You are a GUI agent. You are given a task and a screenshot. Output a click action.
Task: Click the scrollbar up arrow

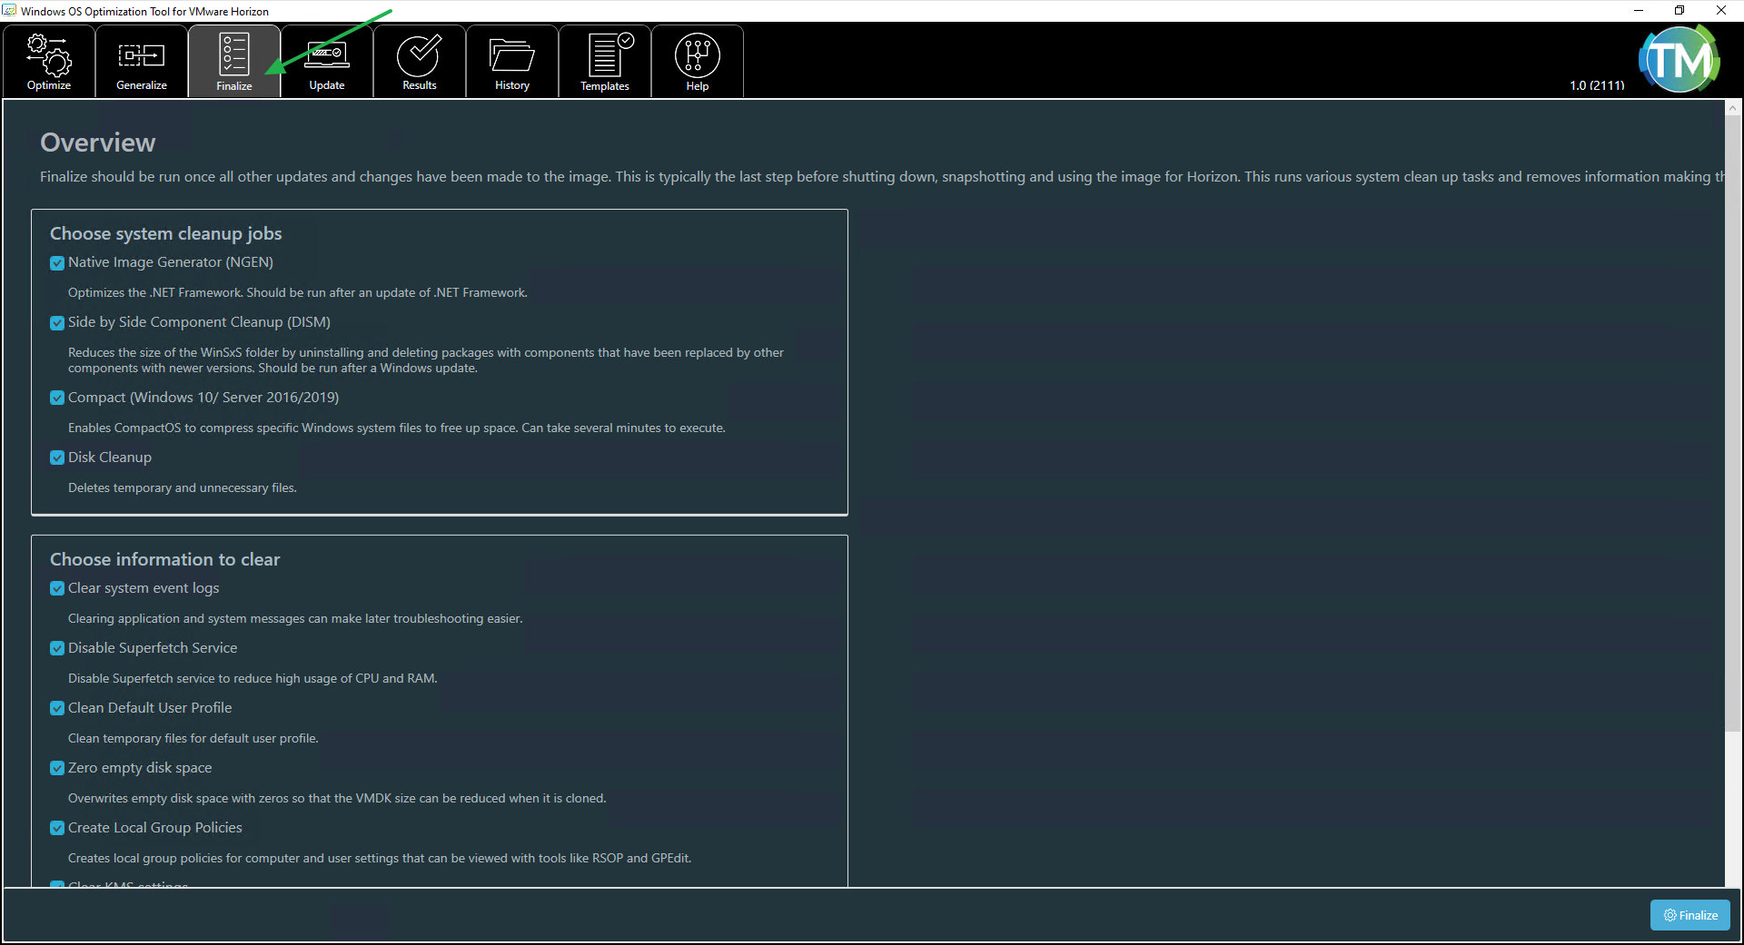coord(1733,107)
